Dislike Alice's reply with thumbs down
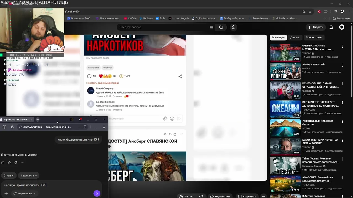 (16, 163)
